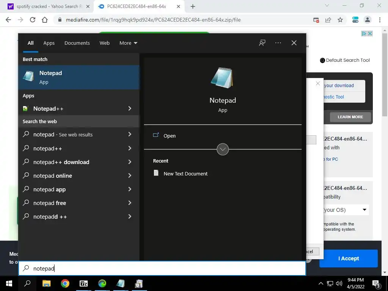Switch to the Web search filter
The width and height of the screenshot is (388, 291).
105,43
